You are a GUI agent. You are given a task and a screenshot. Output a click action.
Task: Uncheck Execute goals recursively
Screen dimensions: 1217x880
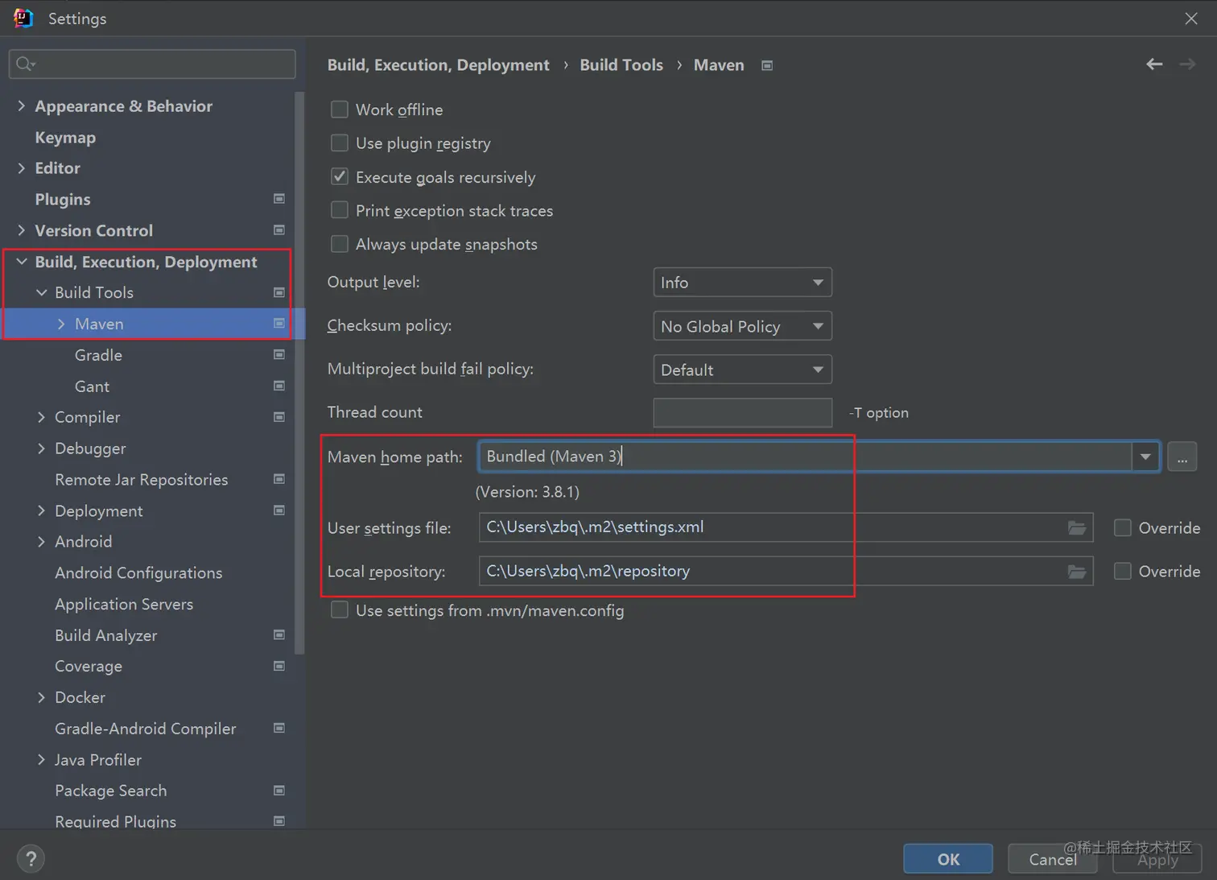pos(340,177)
